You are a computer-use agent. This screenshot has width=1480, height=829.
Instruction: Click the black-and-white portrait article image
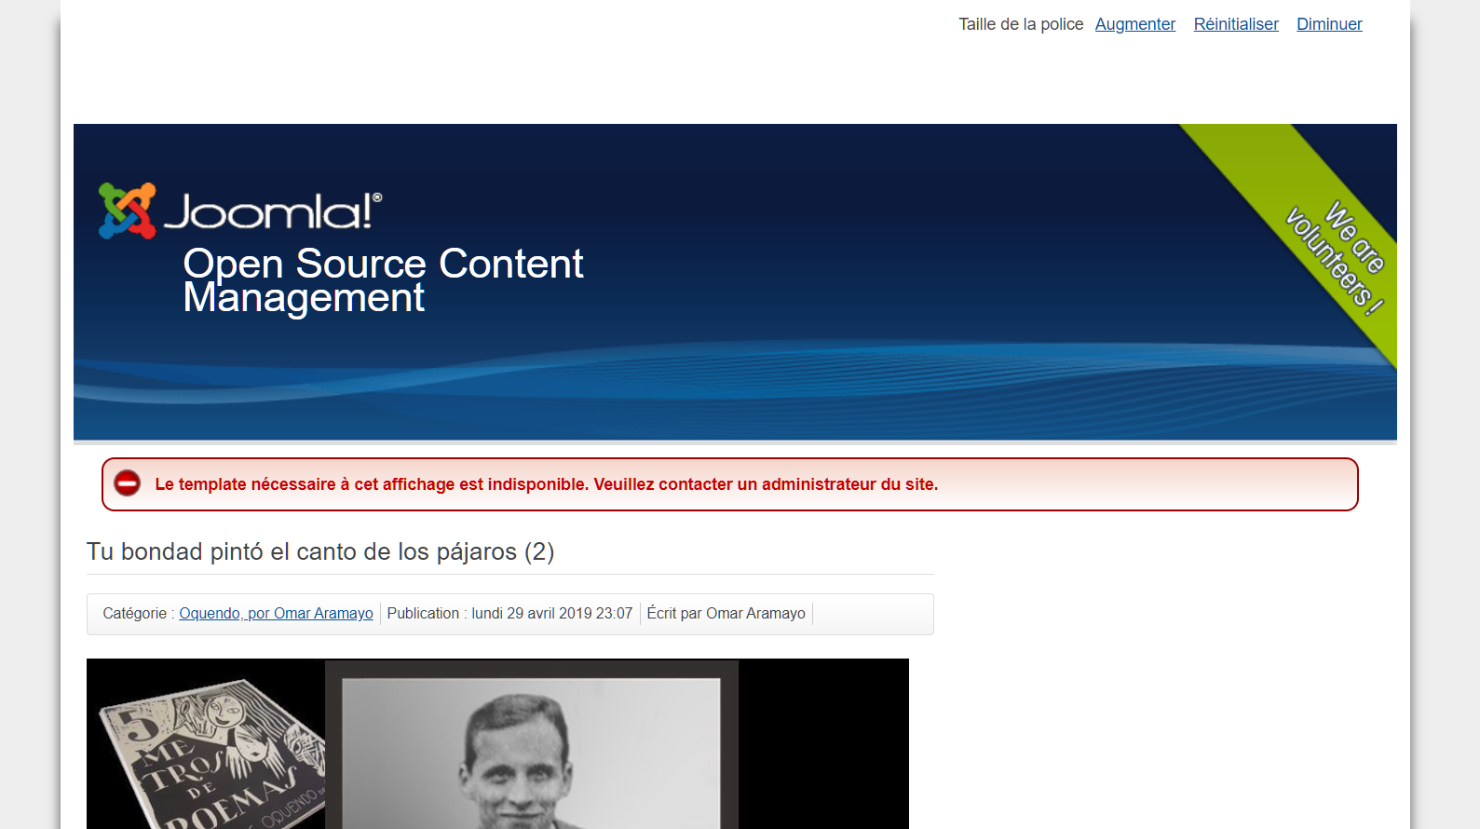(x=532, y=744)
